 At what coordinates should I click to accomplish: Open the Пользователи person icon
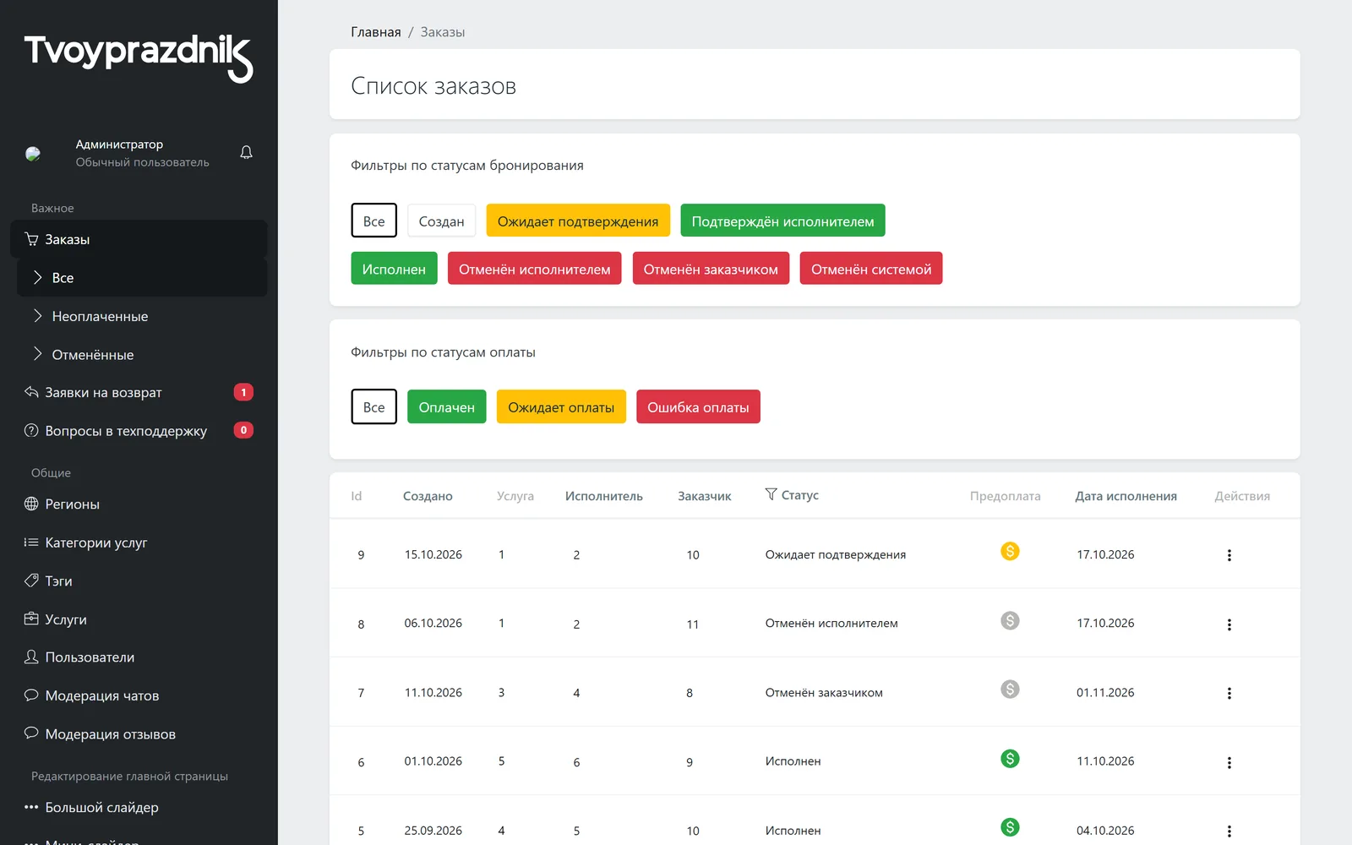[x=31, y=657]
